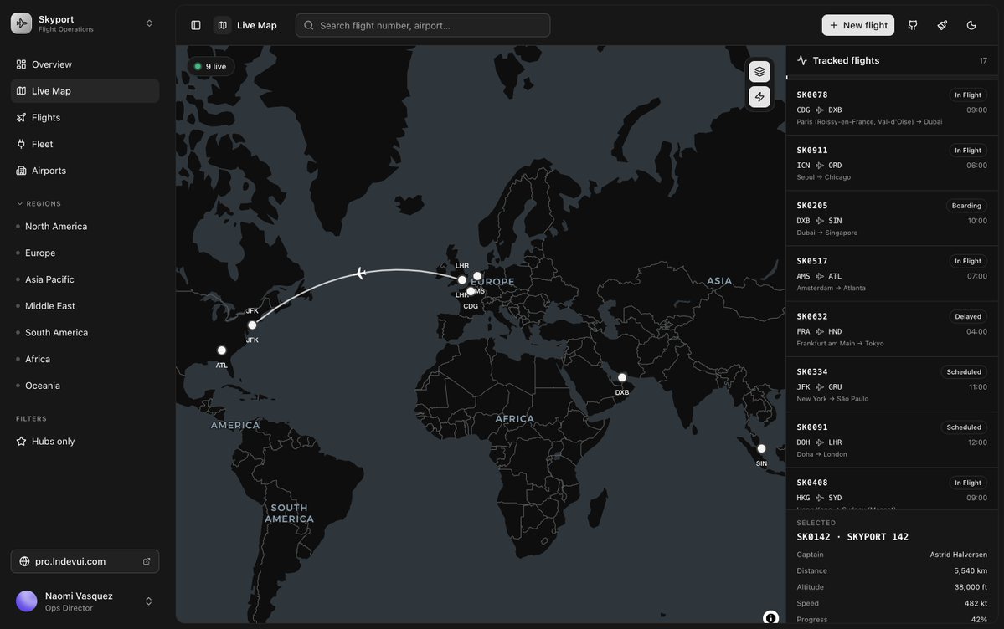Open the GitHub icon link
Viewport: 1004px width, 629px height.
click(913, 25)
